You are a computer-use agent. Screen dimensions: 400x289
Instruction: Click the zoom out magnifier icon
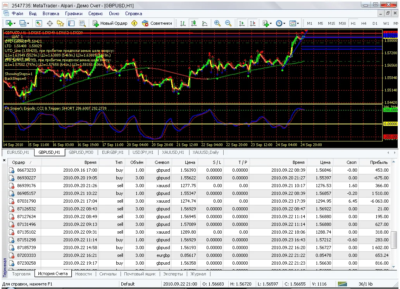(228, 23)
